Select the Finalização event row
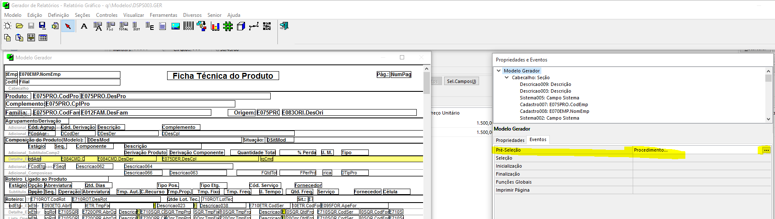The width and height of the screenshot is (775, 219). 633,174
